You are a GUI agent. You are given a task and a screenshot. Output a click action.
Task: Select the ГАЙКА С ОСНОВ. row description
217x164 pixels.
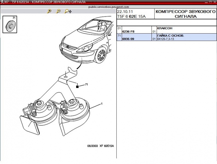click(170, 36)
